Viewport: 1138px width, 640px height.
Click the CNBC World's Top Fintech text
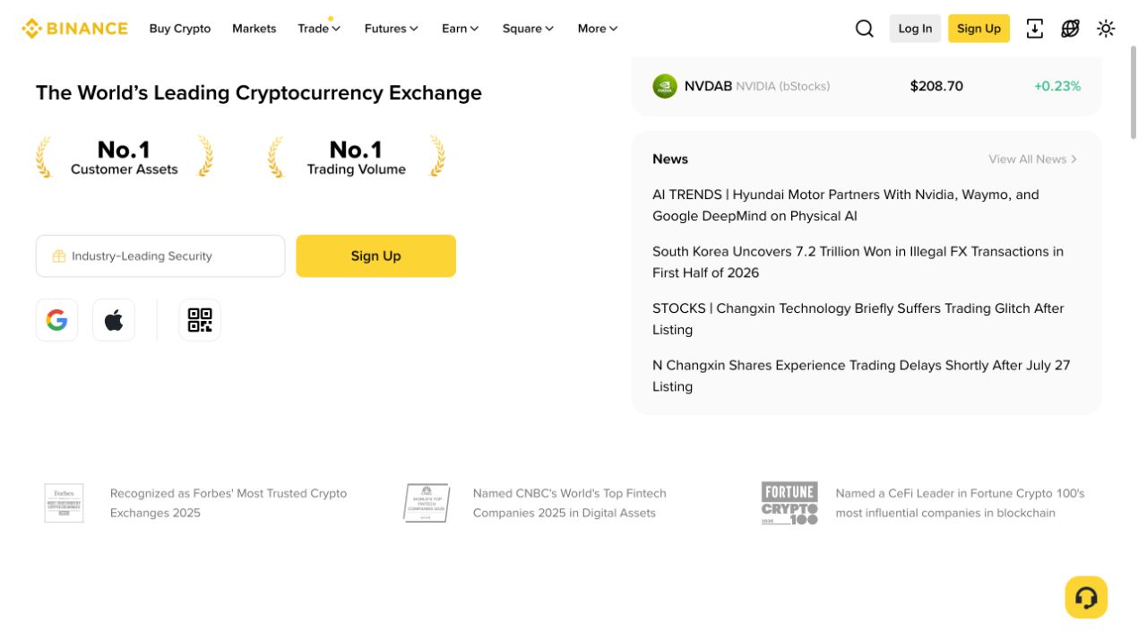coord(570,503)
